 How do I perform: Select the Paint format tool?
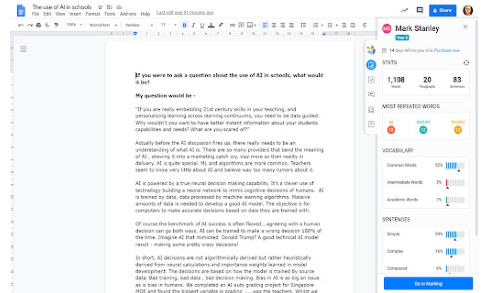tap(56, 25)
